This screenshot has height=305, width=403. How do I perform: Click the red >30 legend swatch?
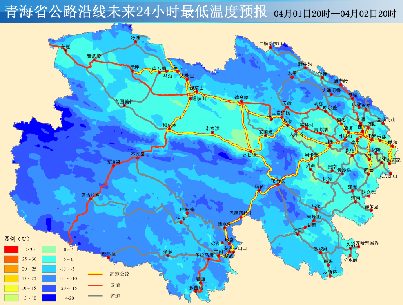click(x=11, y=249)
